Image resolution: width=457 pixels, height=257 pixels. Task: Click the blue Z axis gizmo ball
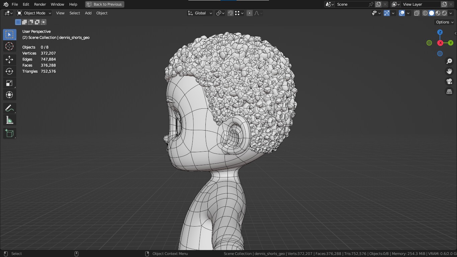point(440,32)
